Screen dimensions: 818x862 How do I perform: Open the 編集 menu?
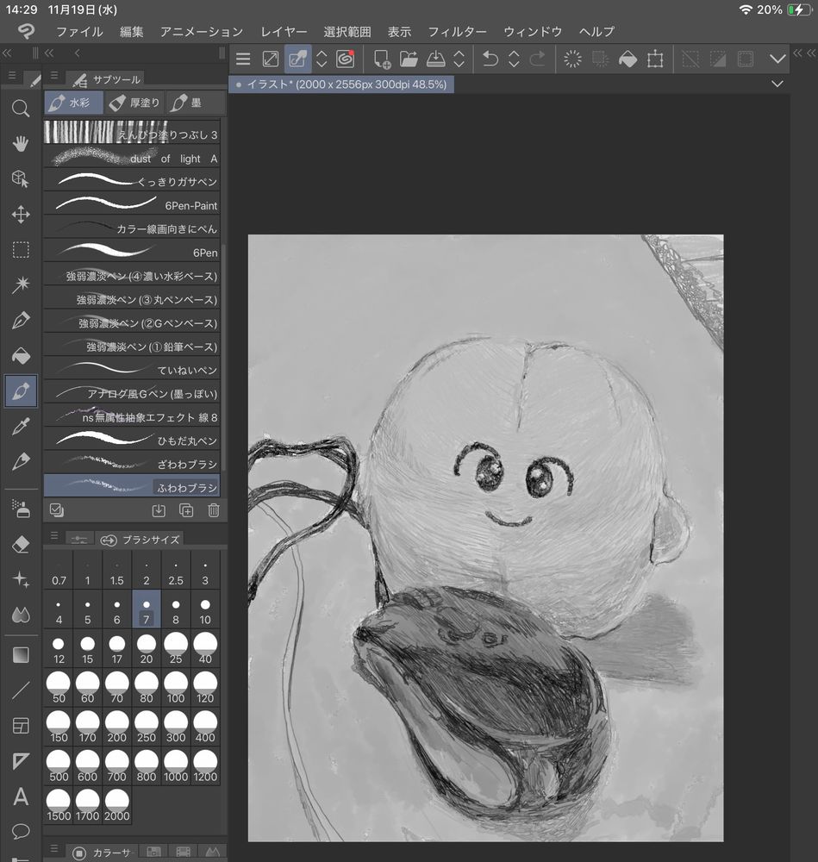132,32
